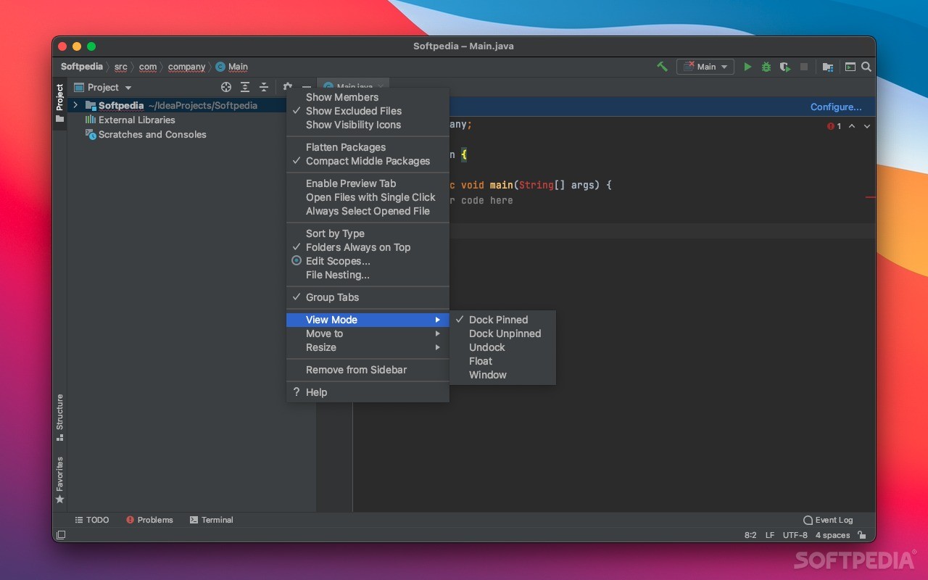Viewport: 928px width, 580px height.
Task: Change LF line separator in status bar
Action: (770, 535)
